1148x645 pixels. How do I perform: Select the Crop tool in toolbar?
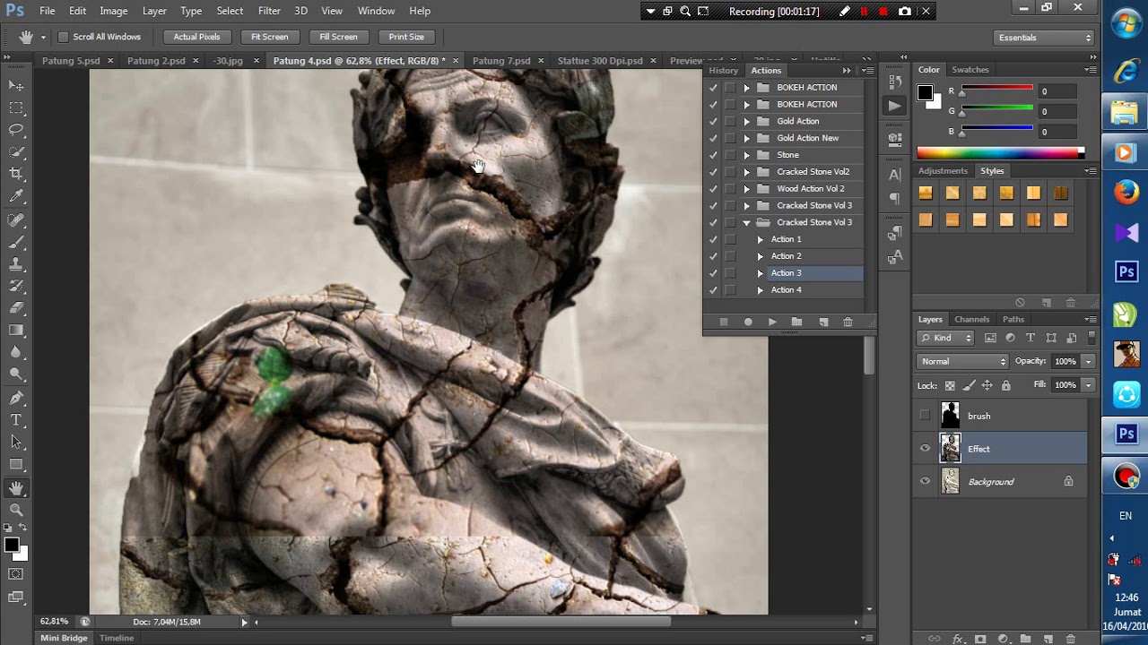point(16,174)
